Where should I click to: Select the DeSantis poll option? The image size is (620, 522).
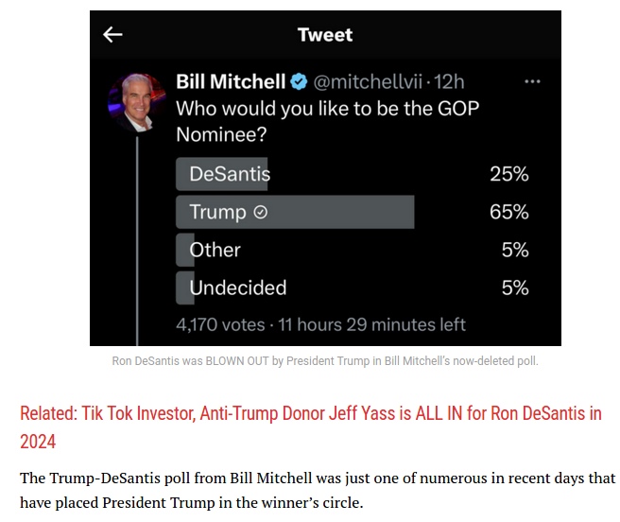[x=352, y=174]
